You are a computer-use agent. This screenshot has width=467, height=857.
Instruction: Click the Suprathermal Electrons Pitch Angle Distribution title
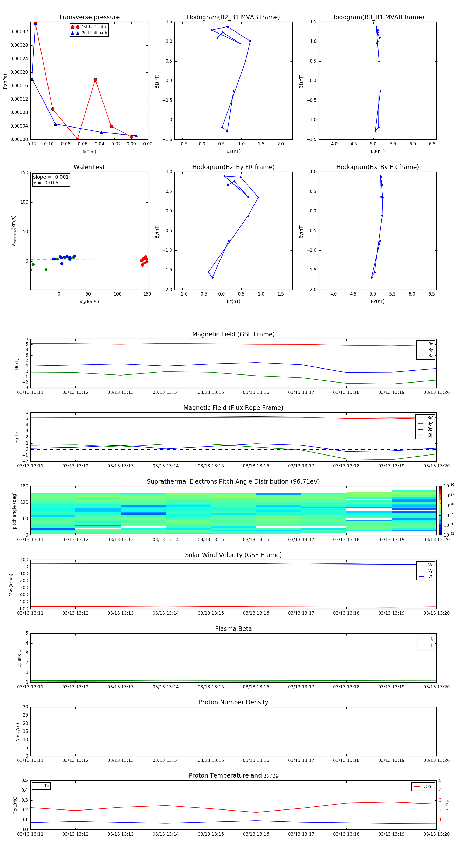tap(233, 482)
